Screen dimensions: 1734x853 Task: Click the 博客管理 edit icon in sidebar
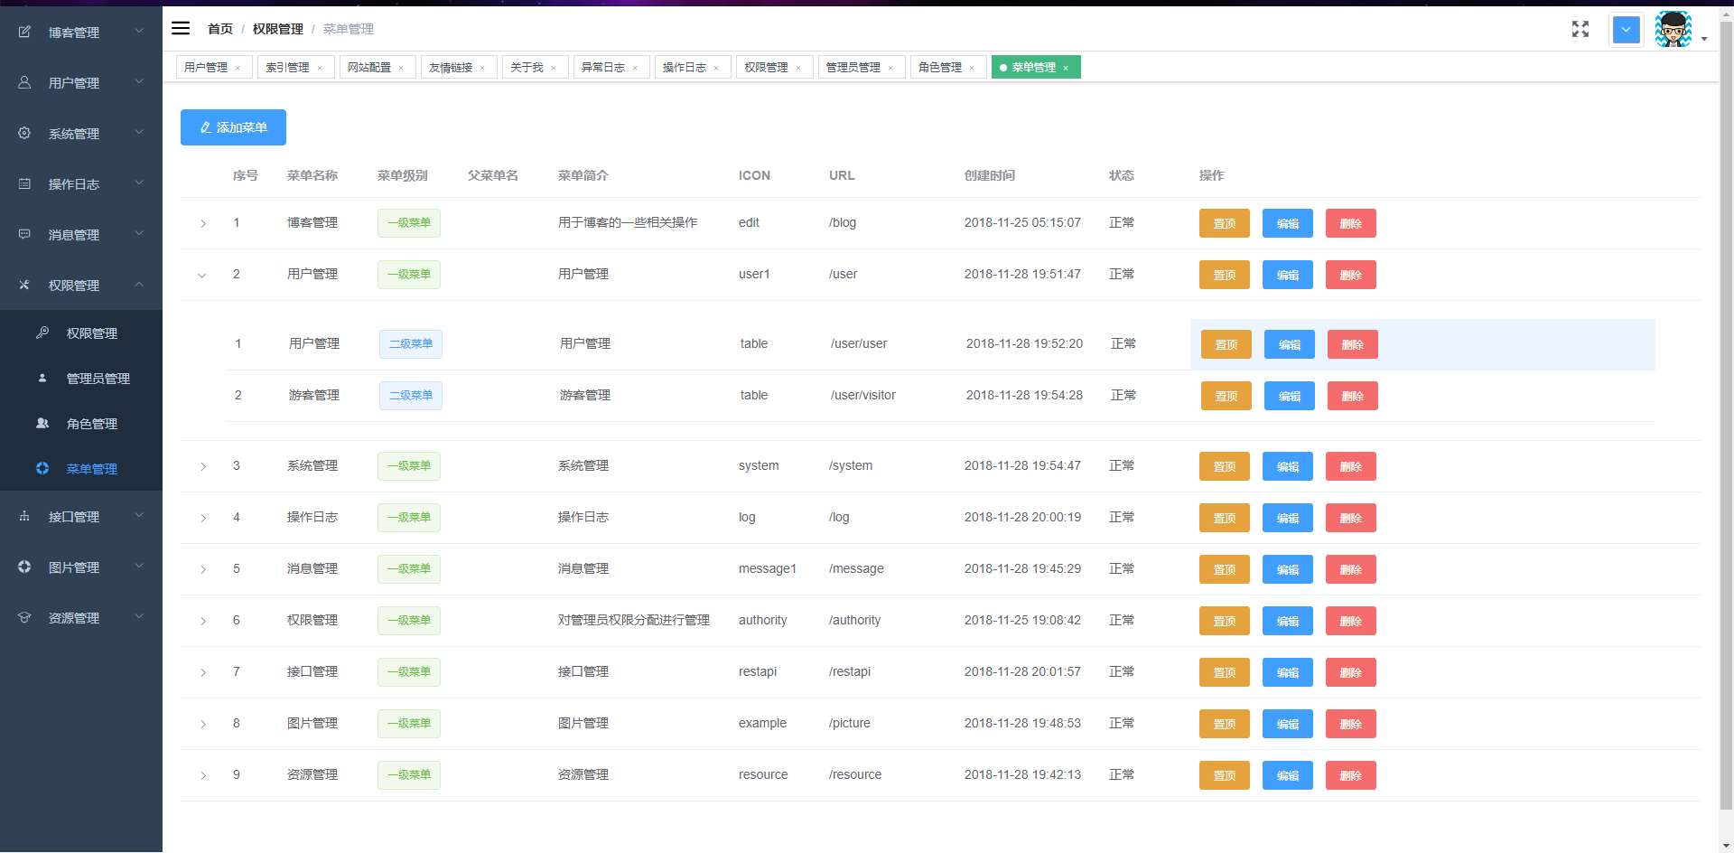click(x=24, y=32)
